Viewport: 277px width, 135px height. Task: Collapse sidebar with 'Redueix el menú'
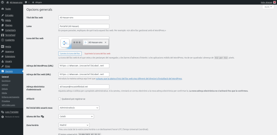[12, 117]
